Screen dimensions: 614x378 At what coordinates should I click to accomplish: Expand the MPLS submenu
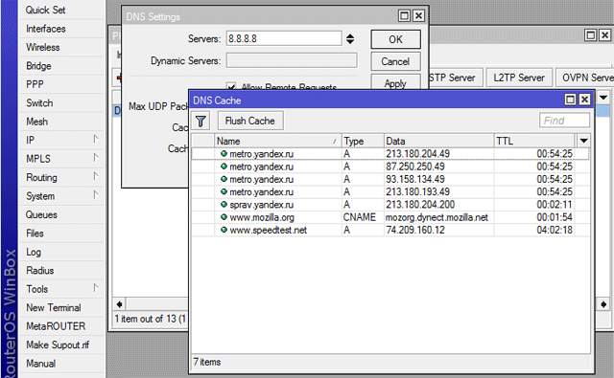pos(95,157)
